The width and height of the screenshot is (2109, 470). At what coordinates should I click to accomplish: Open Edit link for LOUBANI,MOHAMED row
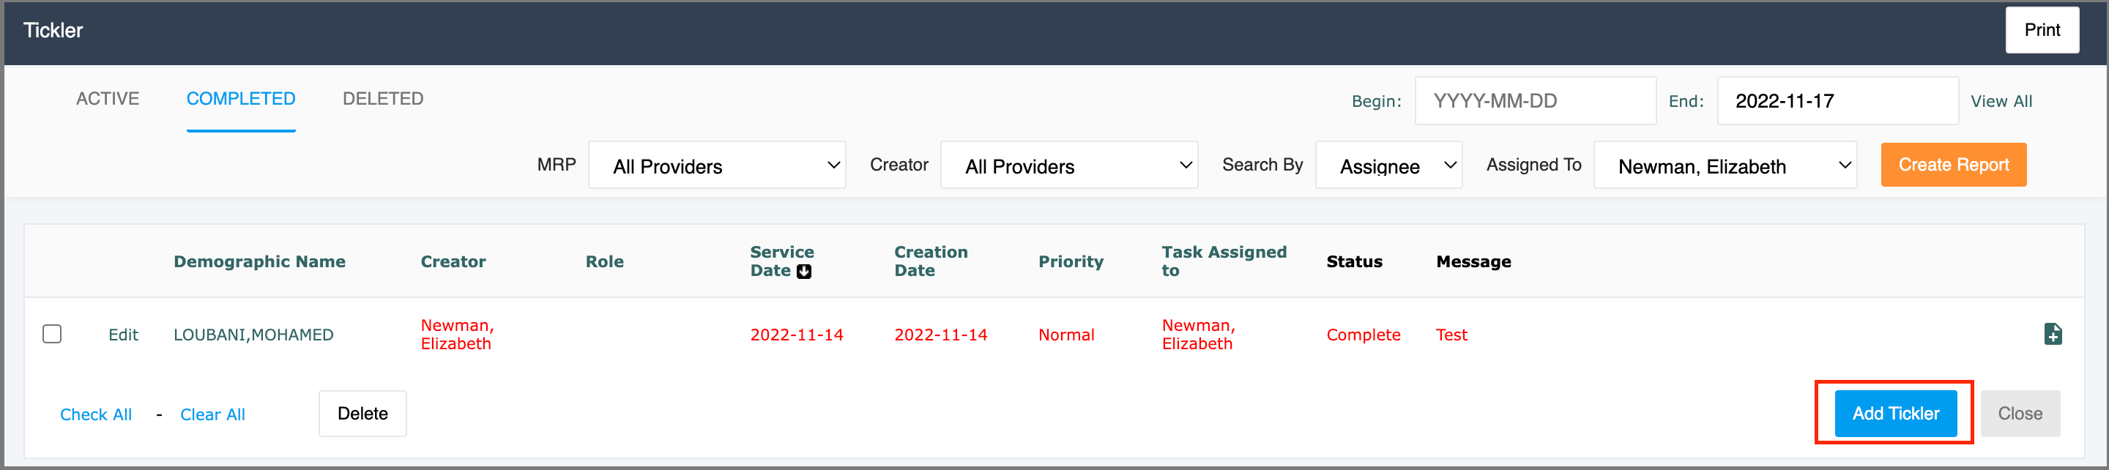(x=123, y=335)
